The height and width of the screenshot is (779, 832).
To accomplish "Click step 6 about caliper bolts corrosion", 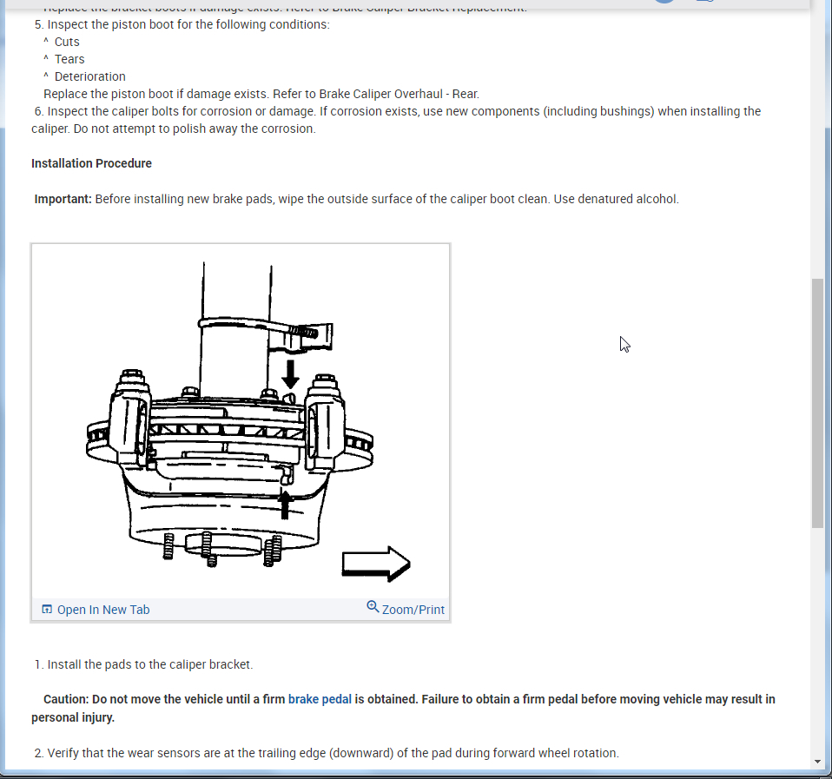I will click(x=396, y=120).
